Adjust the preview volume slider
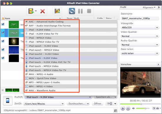The image size is (162, 114). tap(143, 108)
